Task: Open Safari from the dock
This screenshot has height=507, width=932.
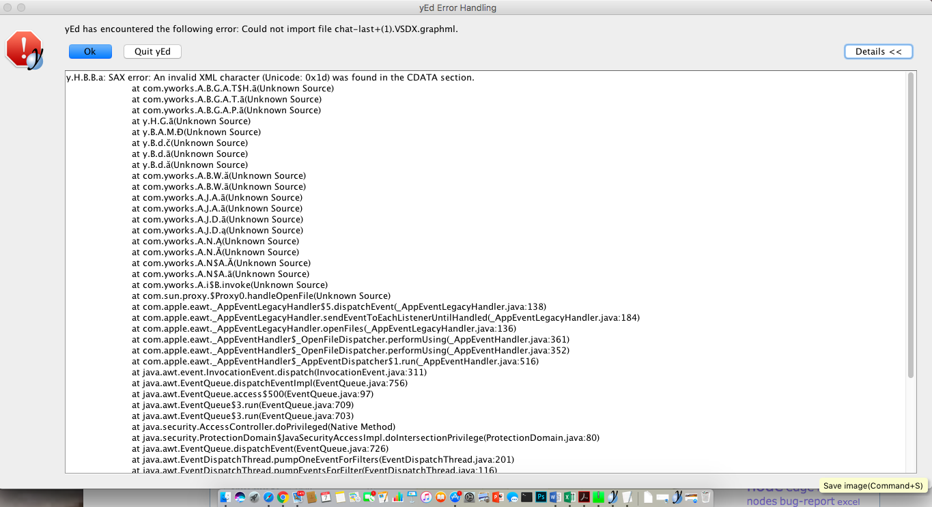Action: point(268,497)
